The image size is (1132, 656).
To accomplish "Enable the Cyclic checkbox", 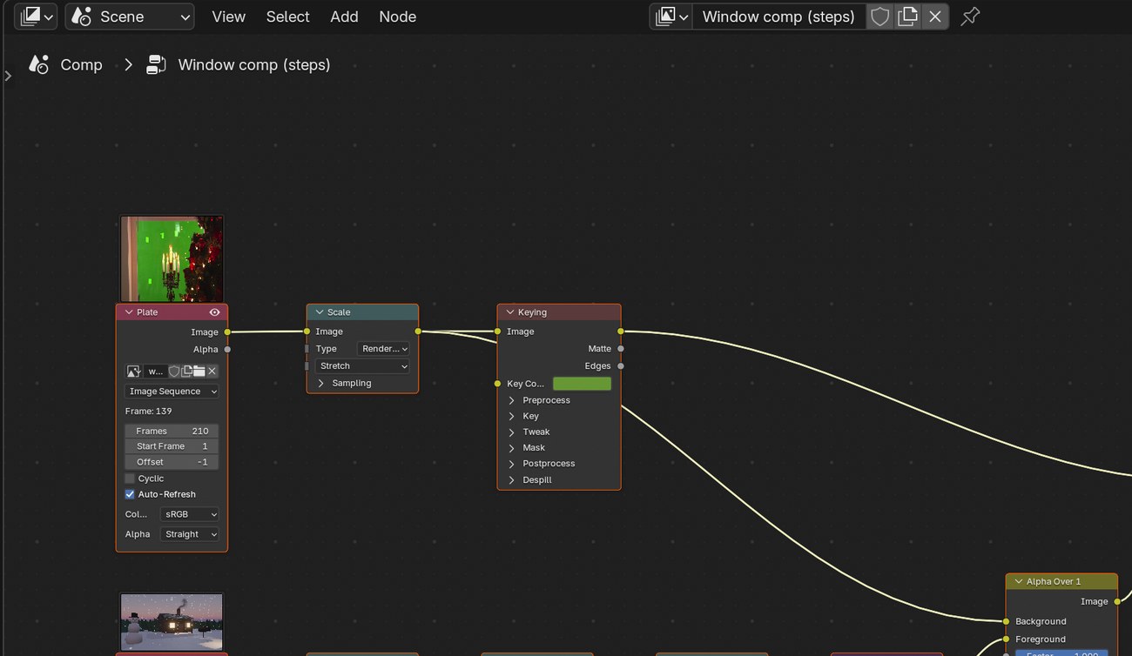I will click(130, 479).
